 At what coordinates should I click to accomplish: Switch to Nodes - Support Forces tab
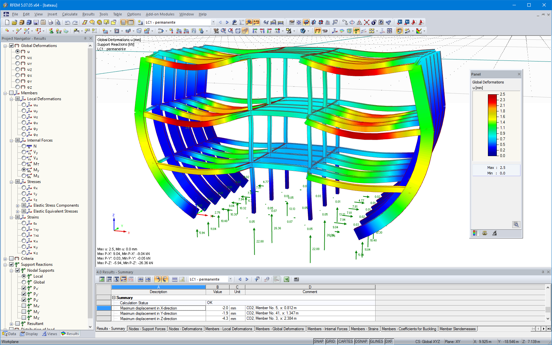pos(147,329)
